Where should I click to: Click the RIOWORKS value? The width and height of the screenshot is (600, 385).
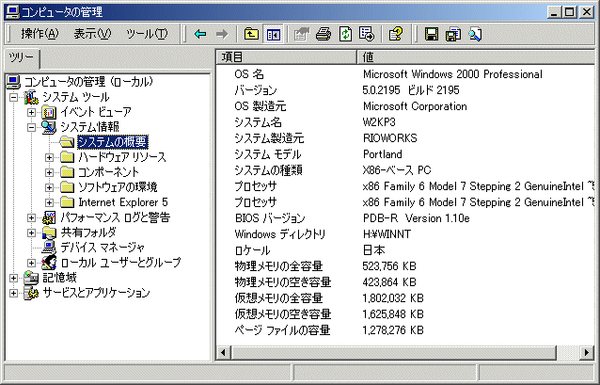pyautogui.click(x=390, y=138)
